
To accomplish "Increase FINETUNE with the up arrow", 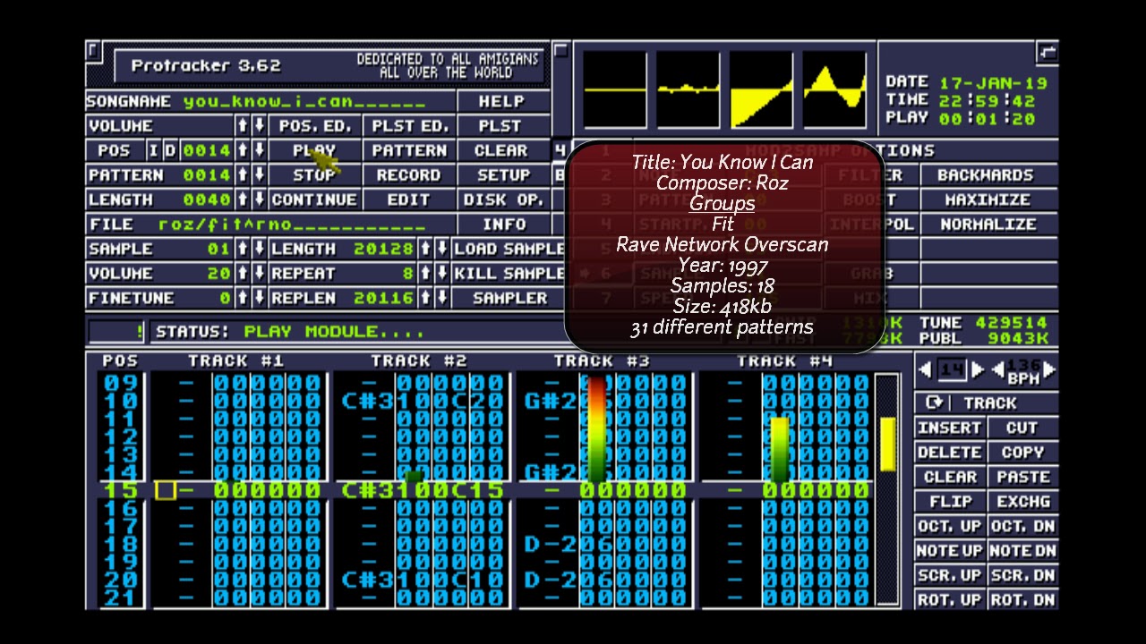I will coord(242,298).
